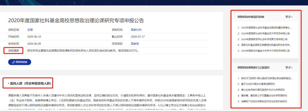Screen dimensions: 308x111
Task: Open 更多 beside 资助机构资助的已立项项目
Action: point(289,67)
